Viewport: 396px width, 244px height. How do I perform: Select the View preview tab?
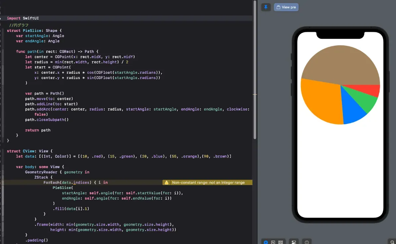pos(286,7)
